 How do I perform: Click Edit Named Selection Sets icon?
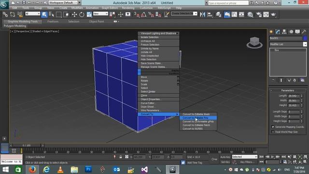(167, 14)
